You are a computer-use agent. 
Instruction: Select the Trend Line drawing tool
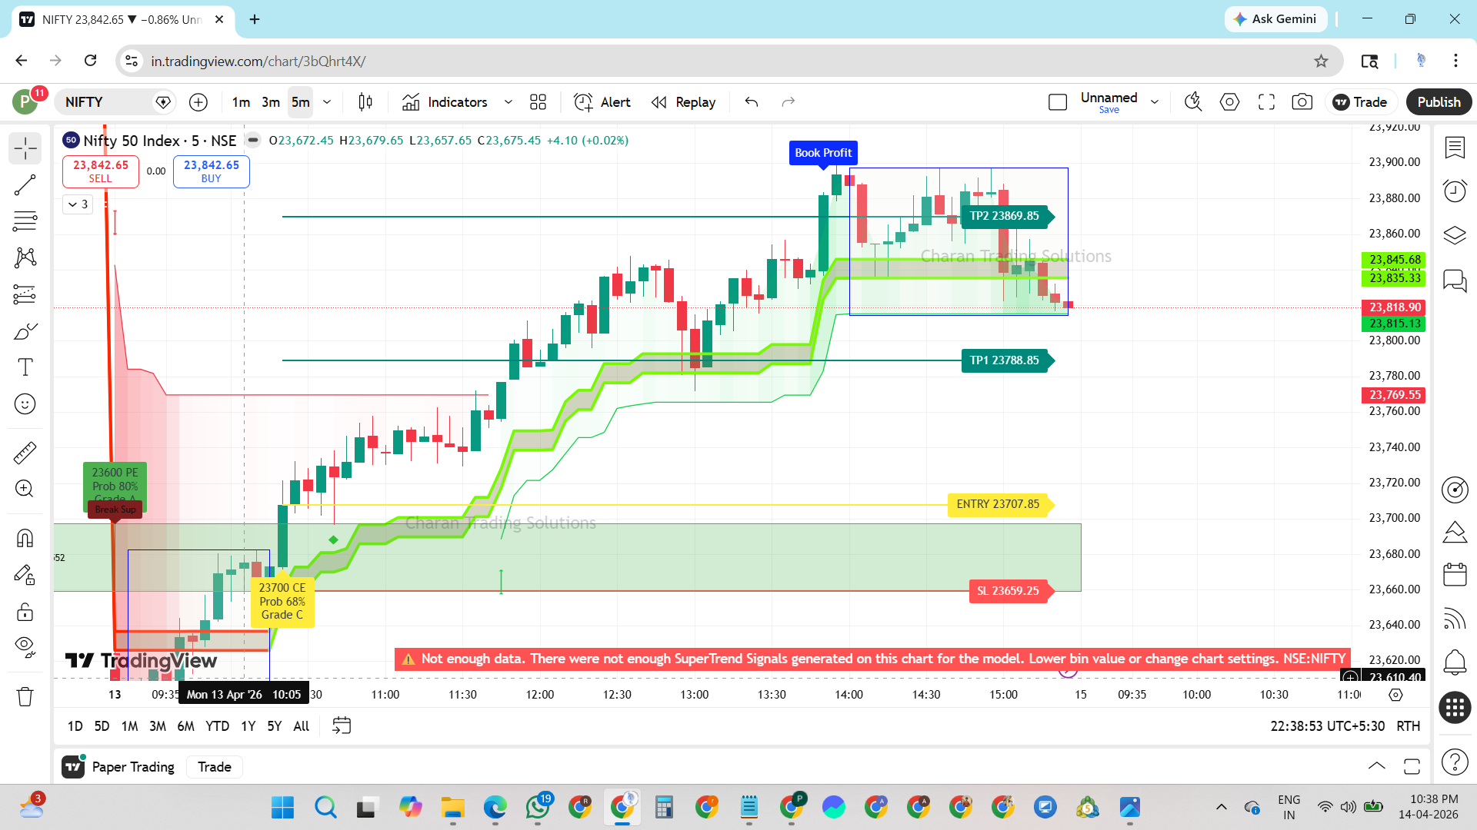25,184
